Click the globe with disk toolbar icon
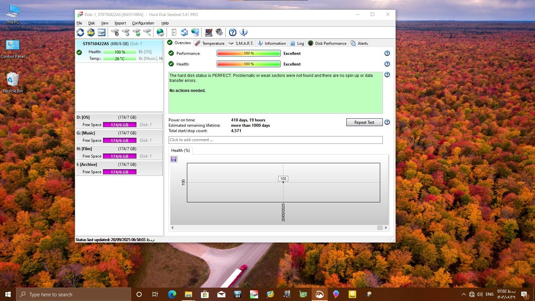Image resolution: width=535 pixels, height=301 pixels. pos(160,32)
